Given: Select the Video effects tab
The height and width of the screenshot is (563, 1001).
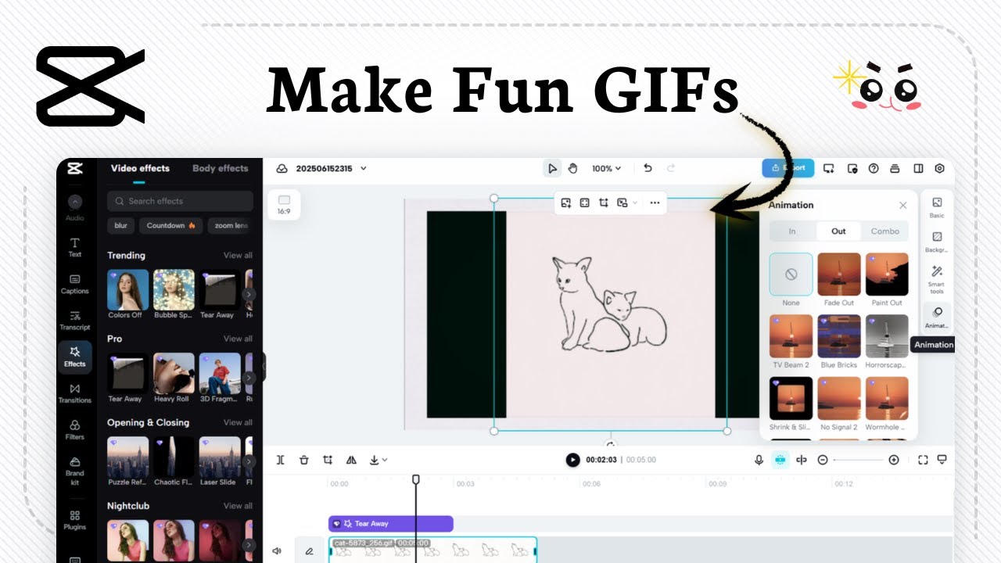Looking at the screenshot, I should pyautogui.click(x=140, y=168).
